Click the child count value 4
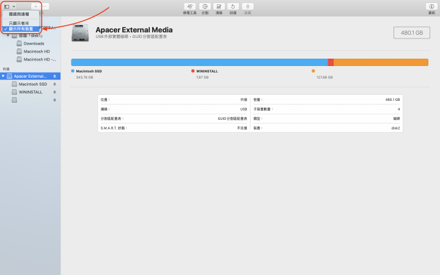Screen dimensions: 440x275 [x=398, y=109]
